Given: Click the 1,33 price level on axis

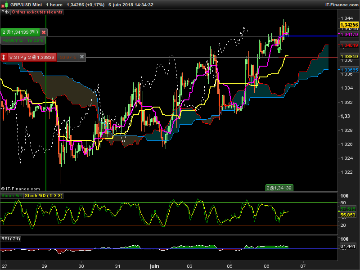Looking at the screenshot, I should click(x=345, y=116).
